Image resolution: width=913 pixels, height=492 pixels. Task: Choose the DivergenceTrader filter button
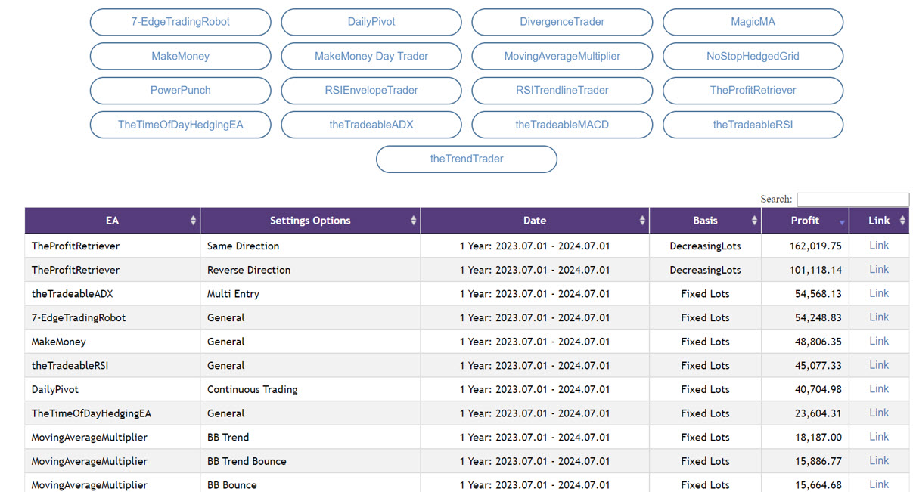pos(562,22)
